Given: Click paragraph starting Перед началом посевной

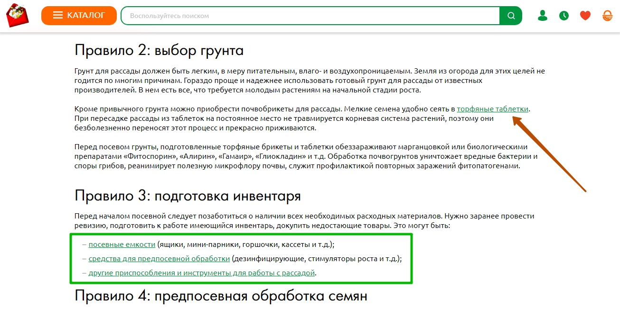Looking at the screenshot, I should coord(304,221).
